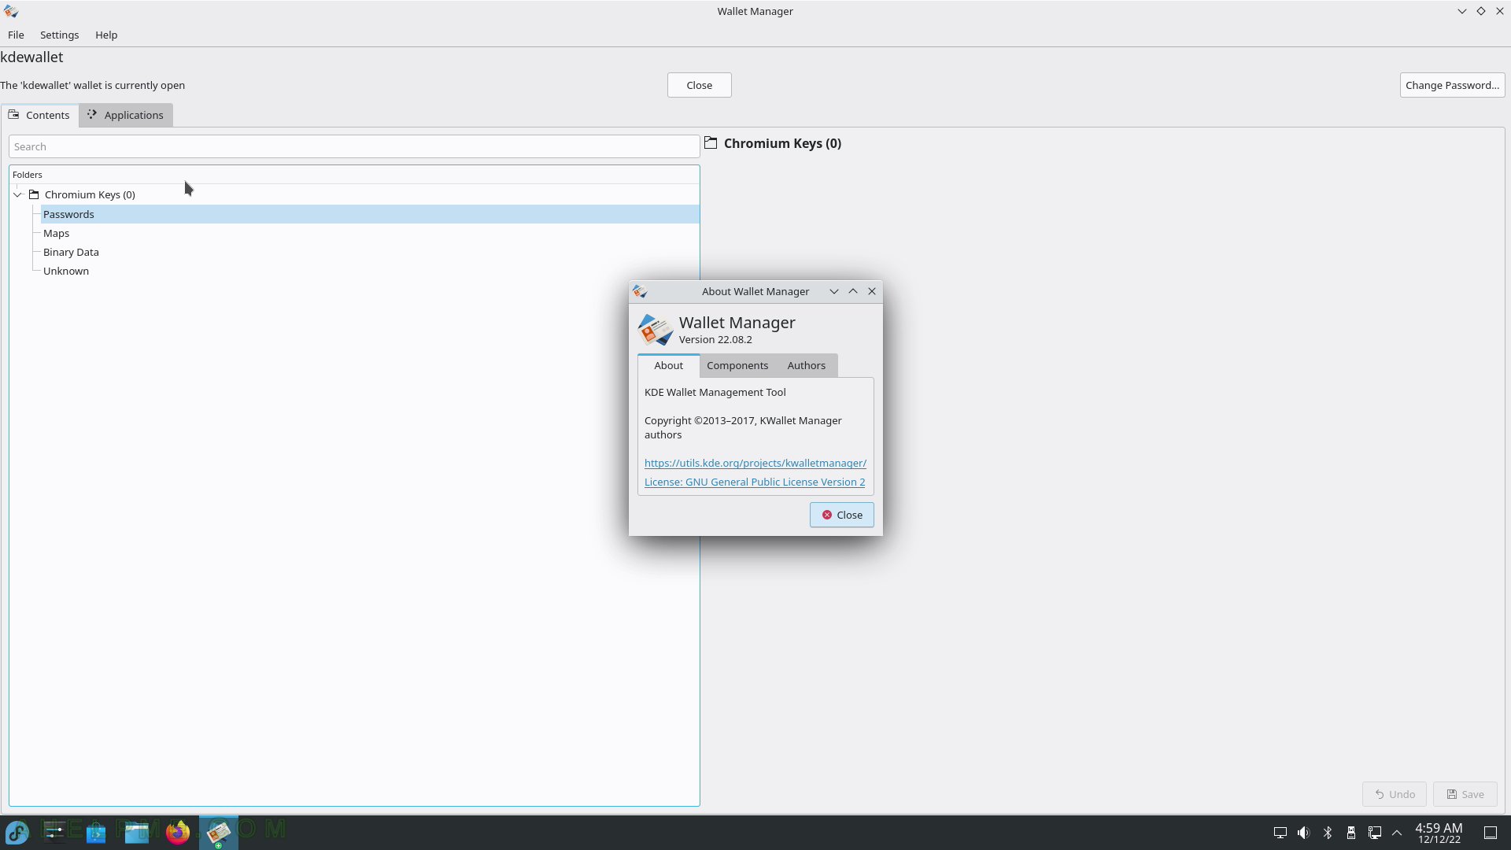This screenshot has width=1511, height=850.
Task: Switch to the Contents tab
Action: (x=39, y=115)
